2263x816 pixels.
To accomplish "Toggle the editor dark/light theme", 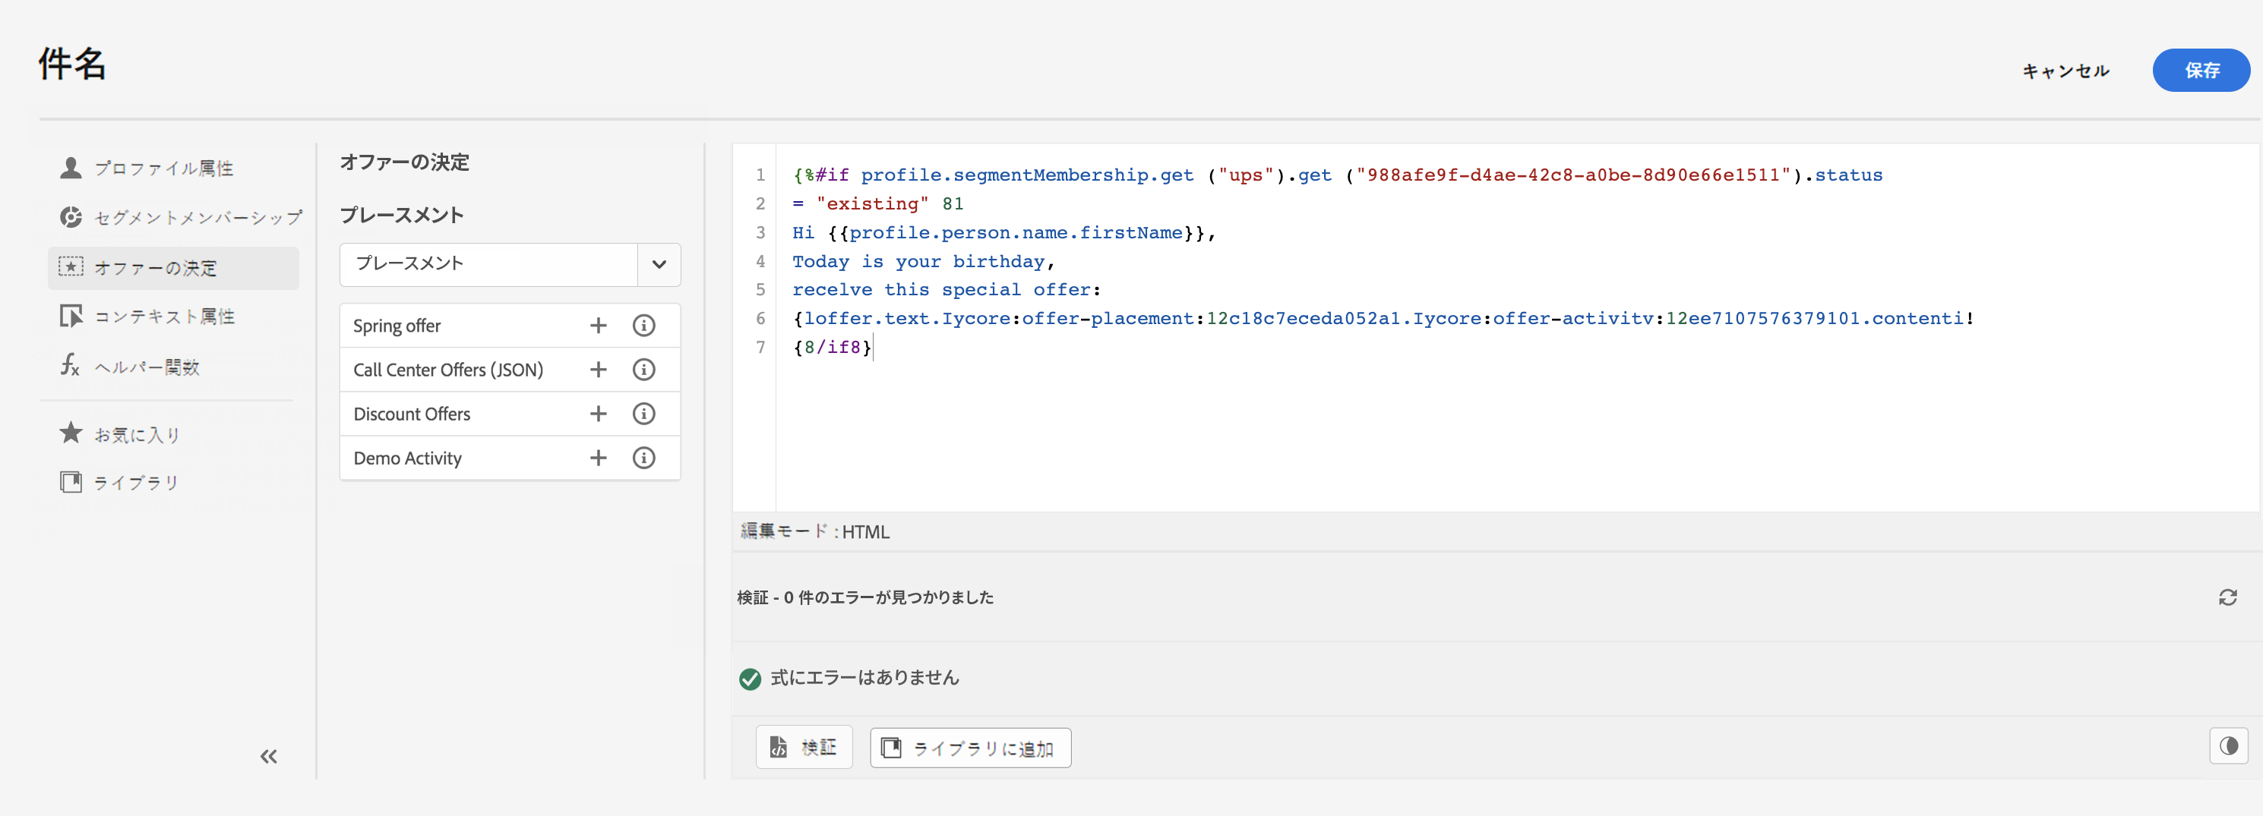I will click(2228, 746).
